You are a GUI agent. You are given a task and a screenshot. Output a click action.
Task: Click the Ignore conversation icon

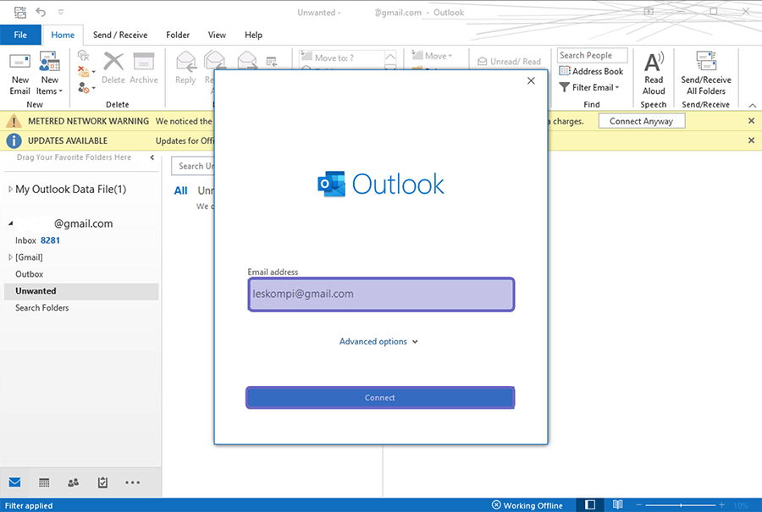84,56
